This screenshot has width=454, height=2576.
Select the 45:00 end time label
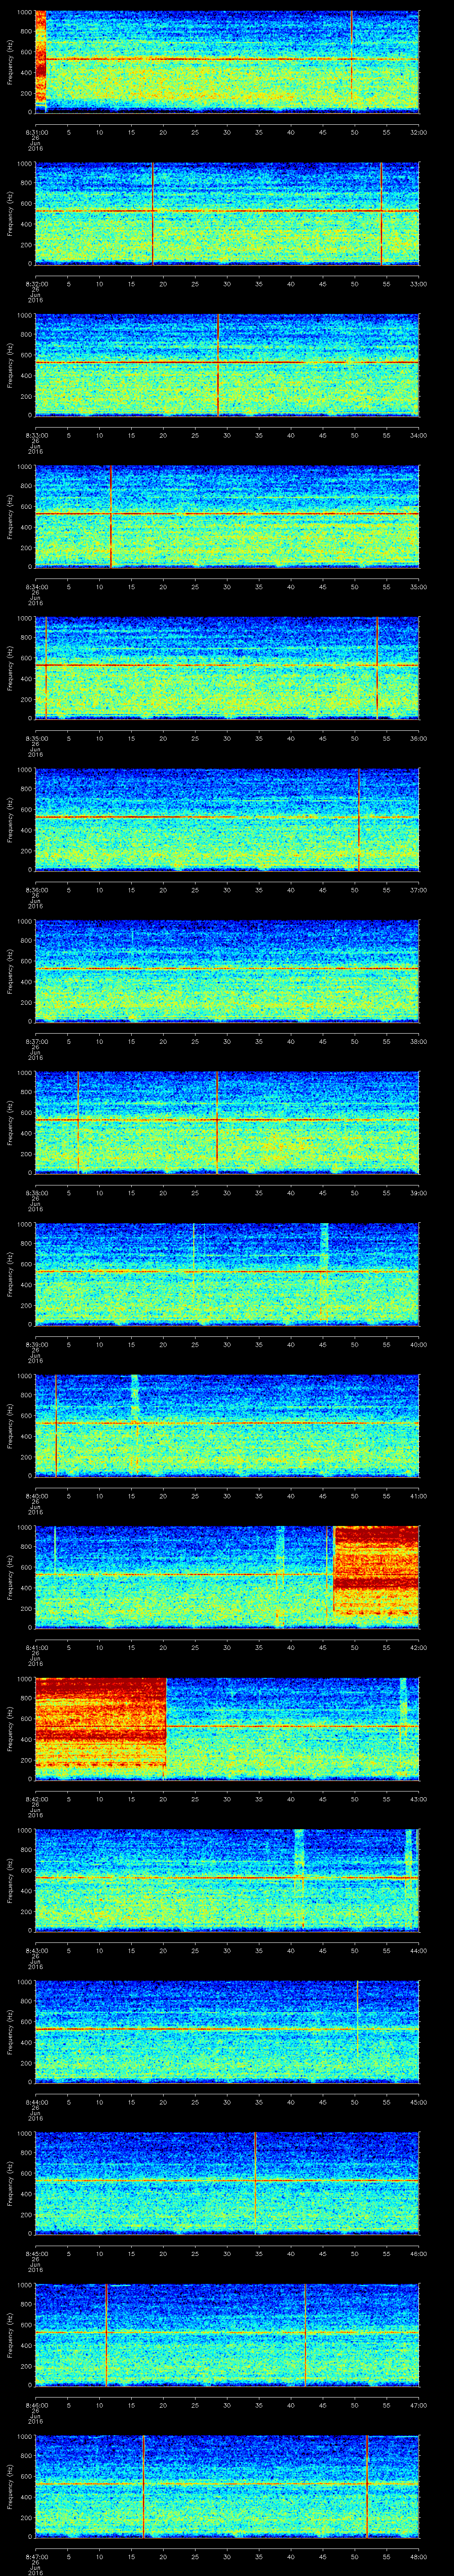tap(419, 2102)
